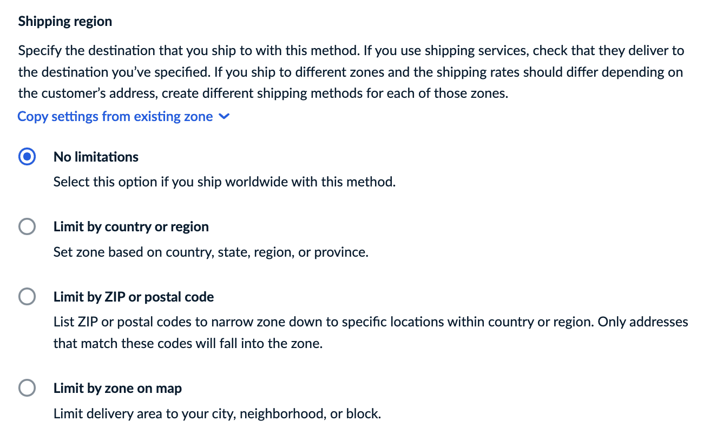
Task: Choose the Limit by country or region radio
Action: 27,226
